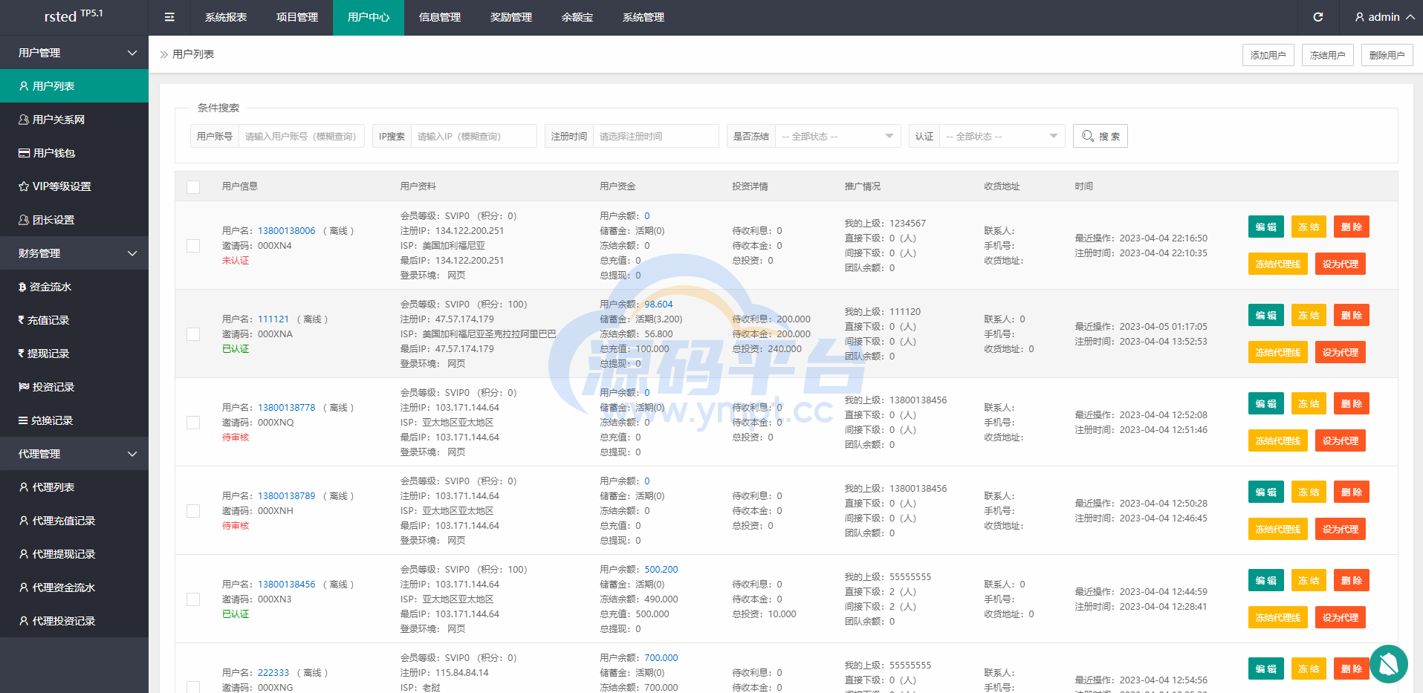Open the 余额宝 top menu

(x=577, y=17)
